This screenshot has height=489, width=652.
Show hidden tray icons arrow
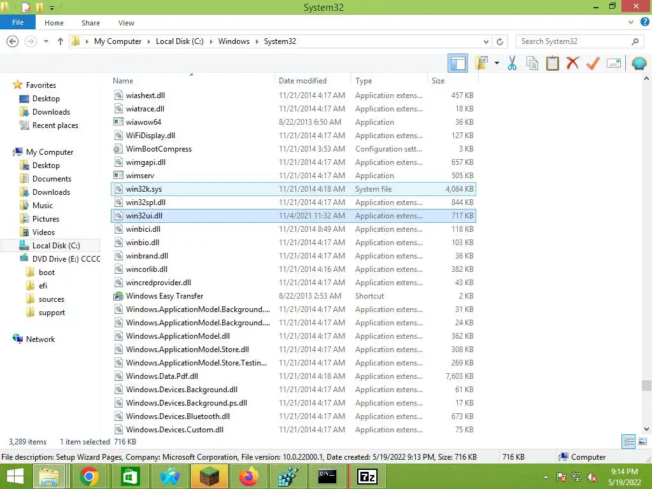[x=546, y=477]
